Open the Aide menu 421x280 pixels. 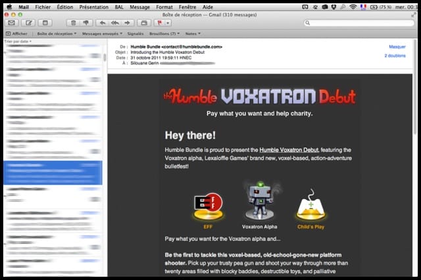[x=208, y=7]
